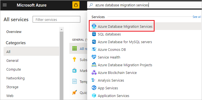Screen dimensions: 202x100
Task: Click the search magnifier icon
Action: tap(91, 5)
